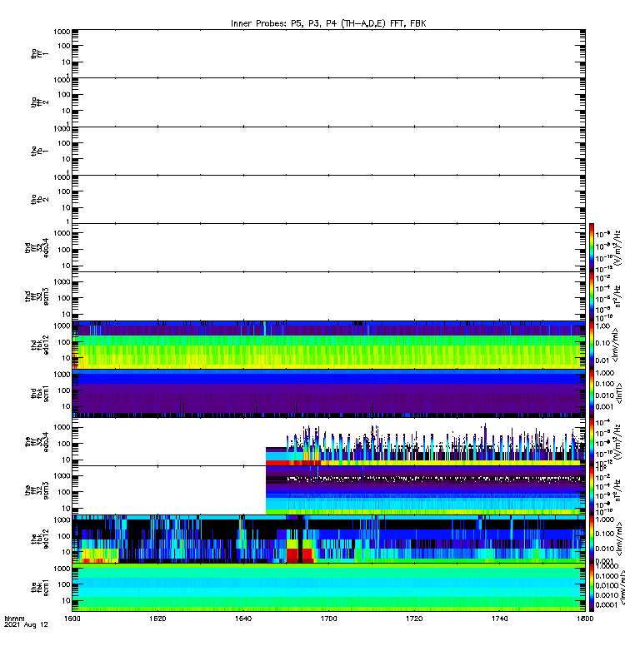Click the 'thd fff 32 scm3' panel label
Viewport: 625px width, 666px height.
[x=37, y=296]
